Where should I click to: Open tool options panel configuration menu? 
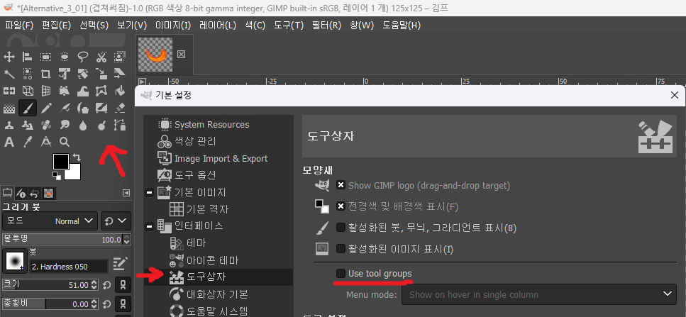click(x=126, y=193)
